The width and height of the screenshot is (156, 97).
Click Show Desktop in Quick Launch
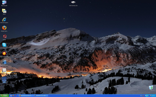[11, 95]
